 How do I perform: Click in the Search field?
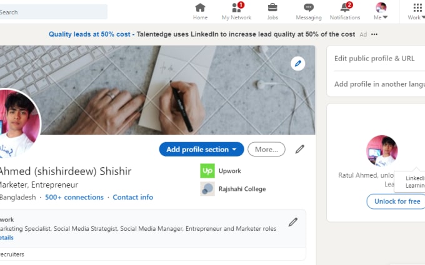53,12
